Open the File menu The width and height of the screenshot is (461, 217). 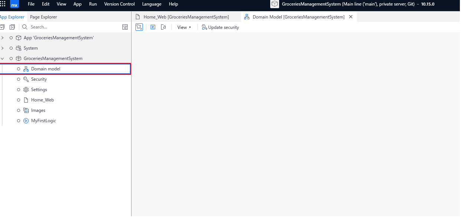[x=31, y=4]
